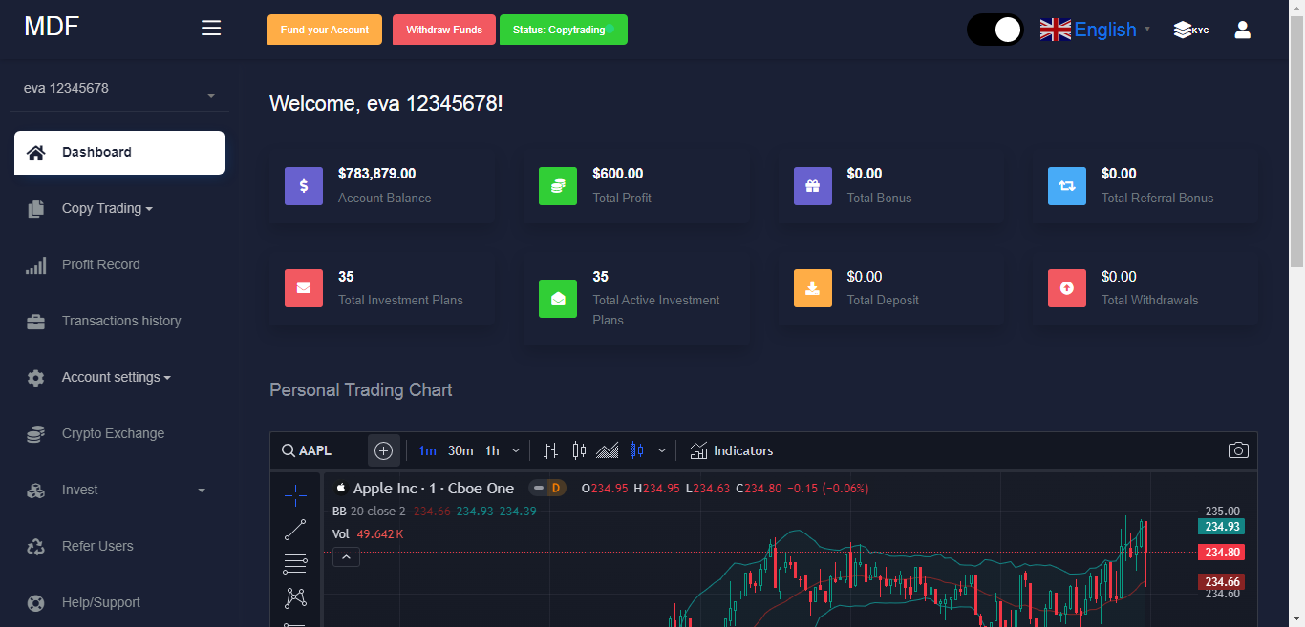1305x627 pixels.
Task: Click the Total Deposit download icon
Action: [813, 288]
